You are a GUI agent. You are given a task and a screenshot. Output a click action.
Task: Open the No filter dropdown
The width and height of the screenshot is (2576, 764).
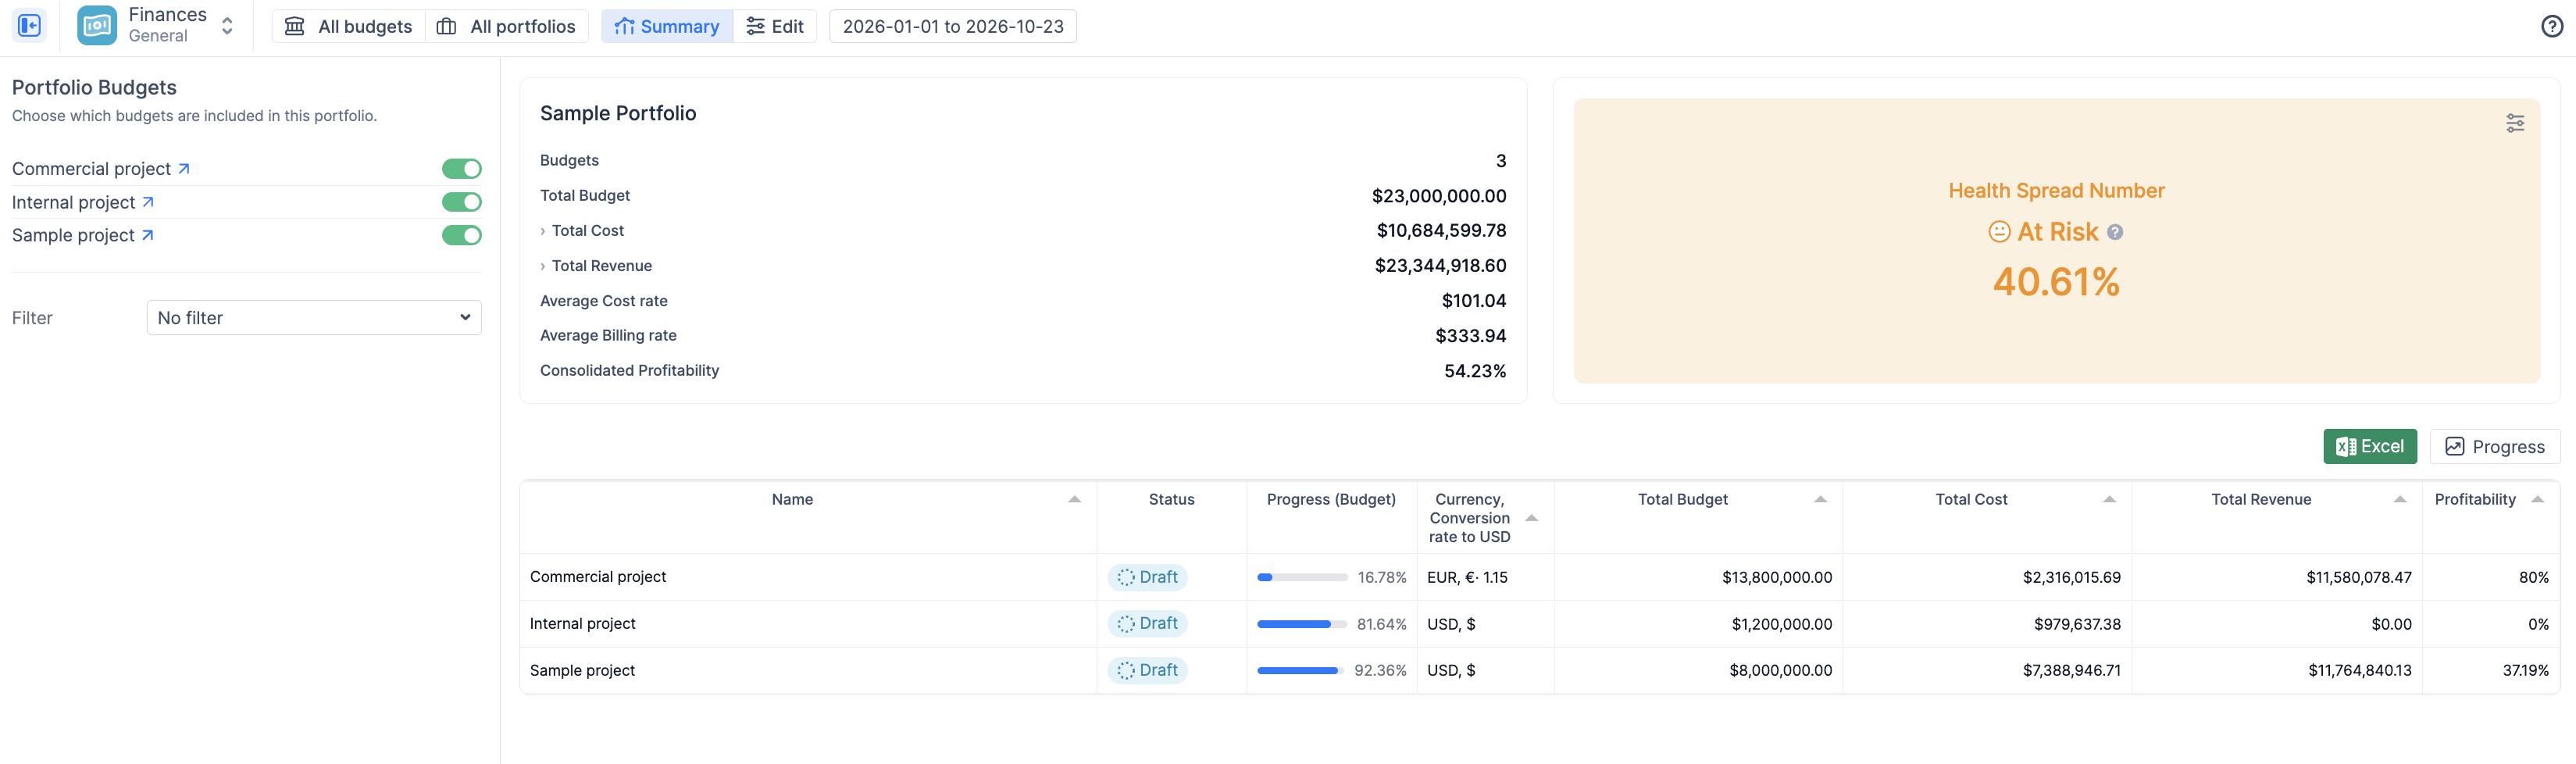tap(314, 318)
